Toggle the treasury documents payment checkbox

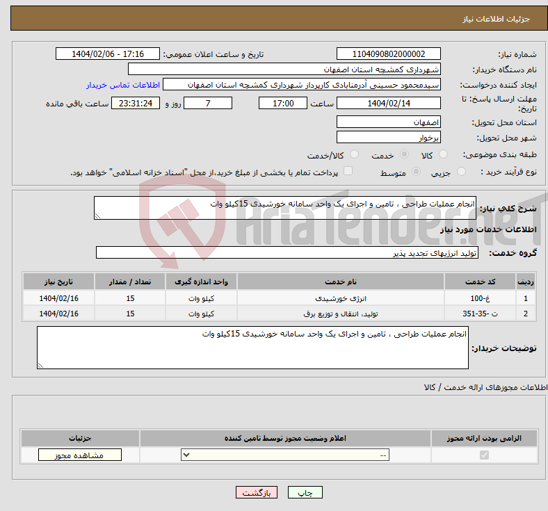[x=348, y=171]
